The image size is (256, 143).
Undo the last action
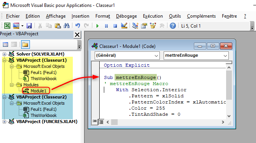[x=78, y=26]
